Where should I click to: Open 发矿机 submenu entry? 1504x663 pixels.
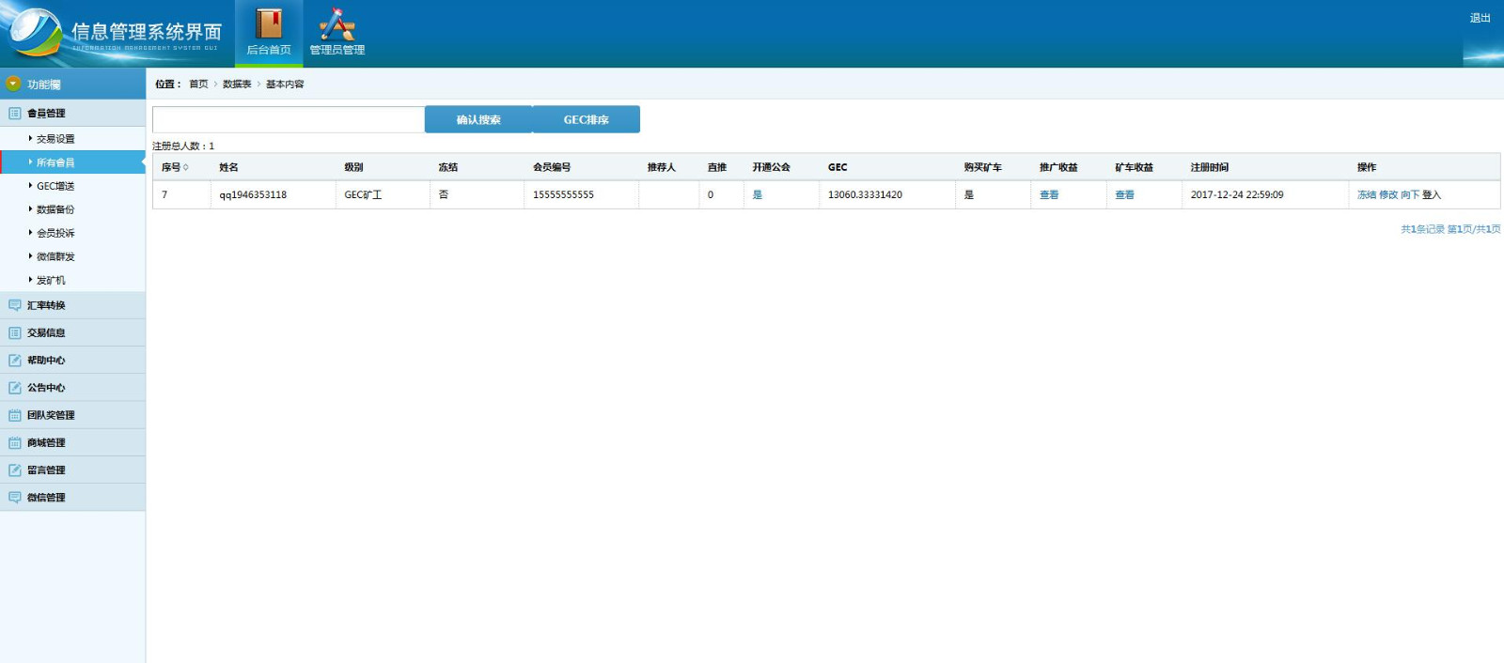click(x=51, y=280)
